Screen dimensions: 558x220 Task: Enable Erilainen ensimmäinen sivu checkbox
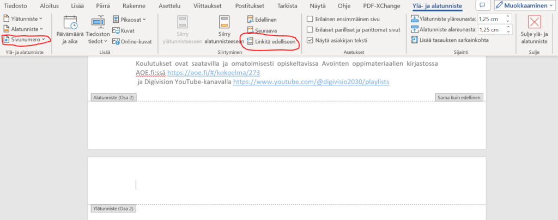point(310,19)
